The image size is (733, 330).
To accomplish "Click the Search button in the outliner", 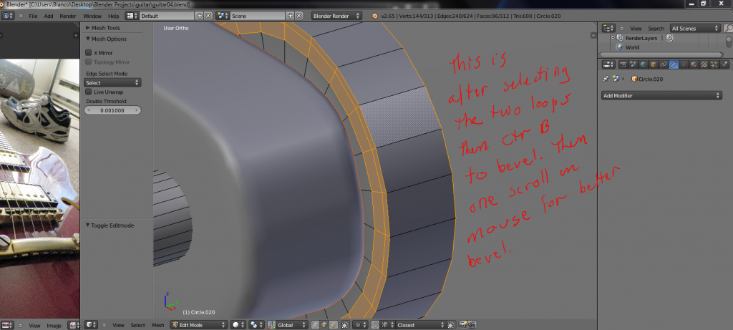I will [x=656, y=28].
